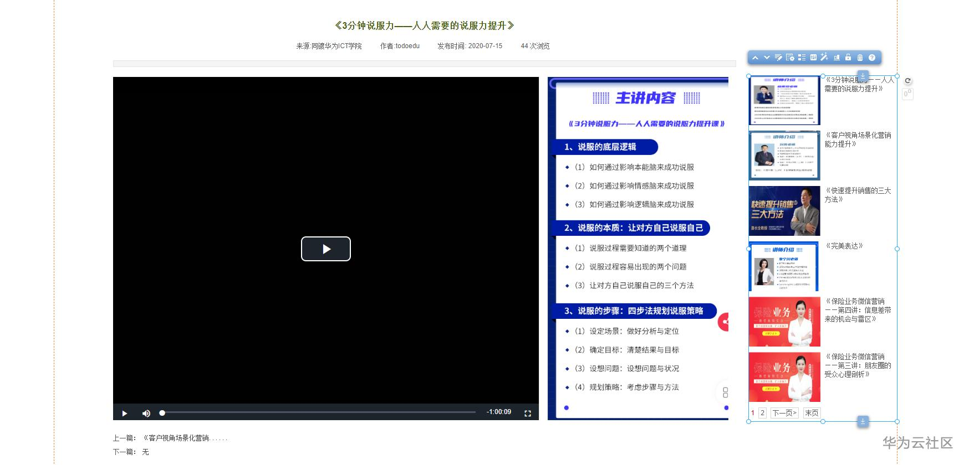Open module settings document-gear icon
Screen dimensions: 964x465
pyautogui.click(x=790, y=58)
